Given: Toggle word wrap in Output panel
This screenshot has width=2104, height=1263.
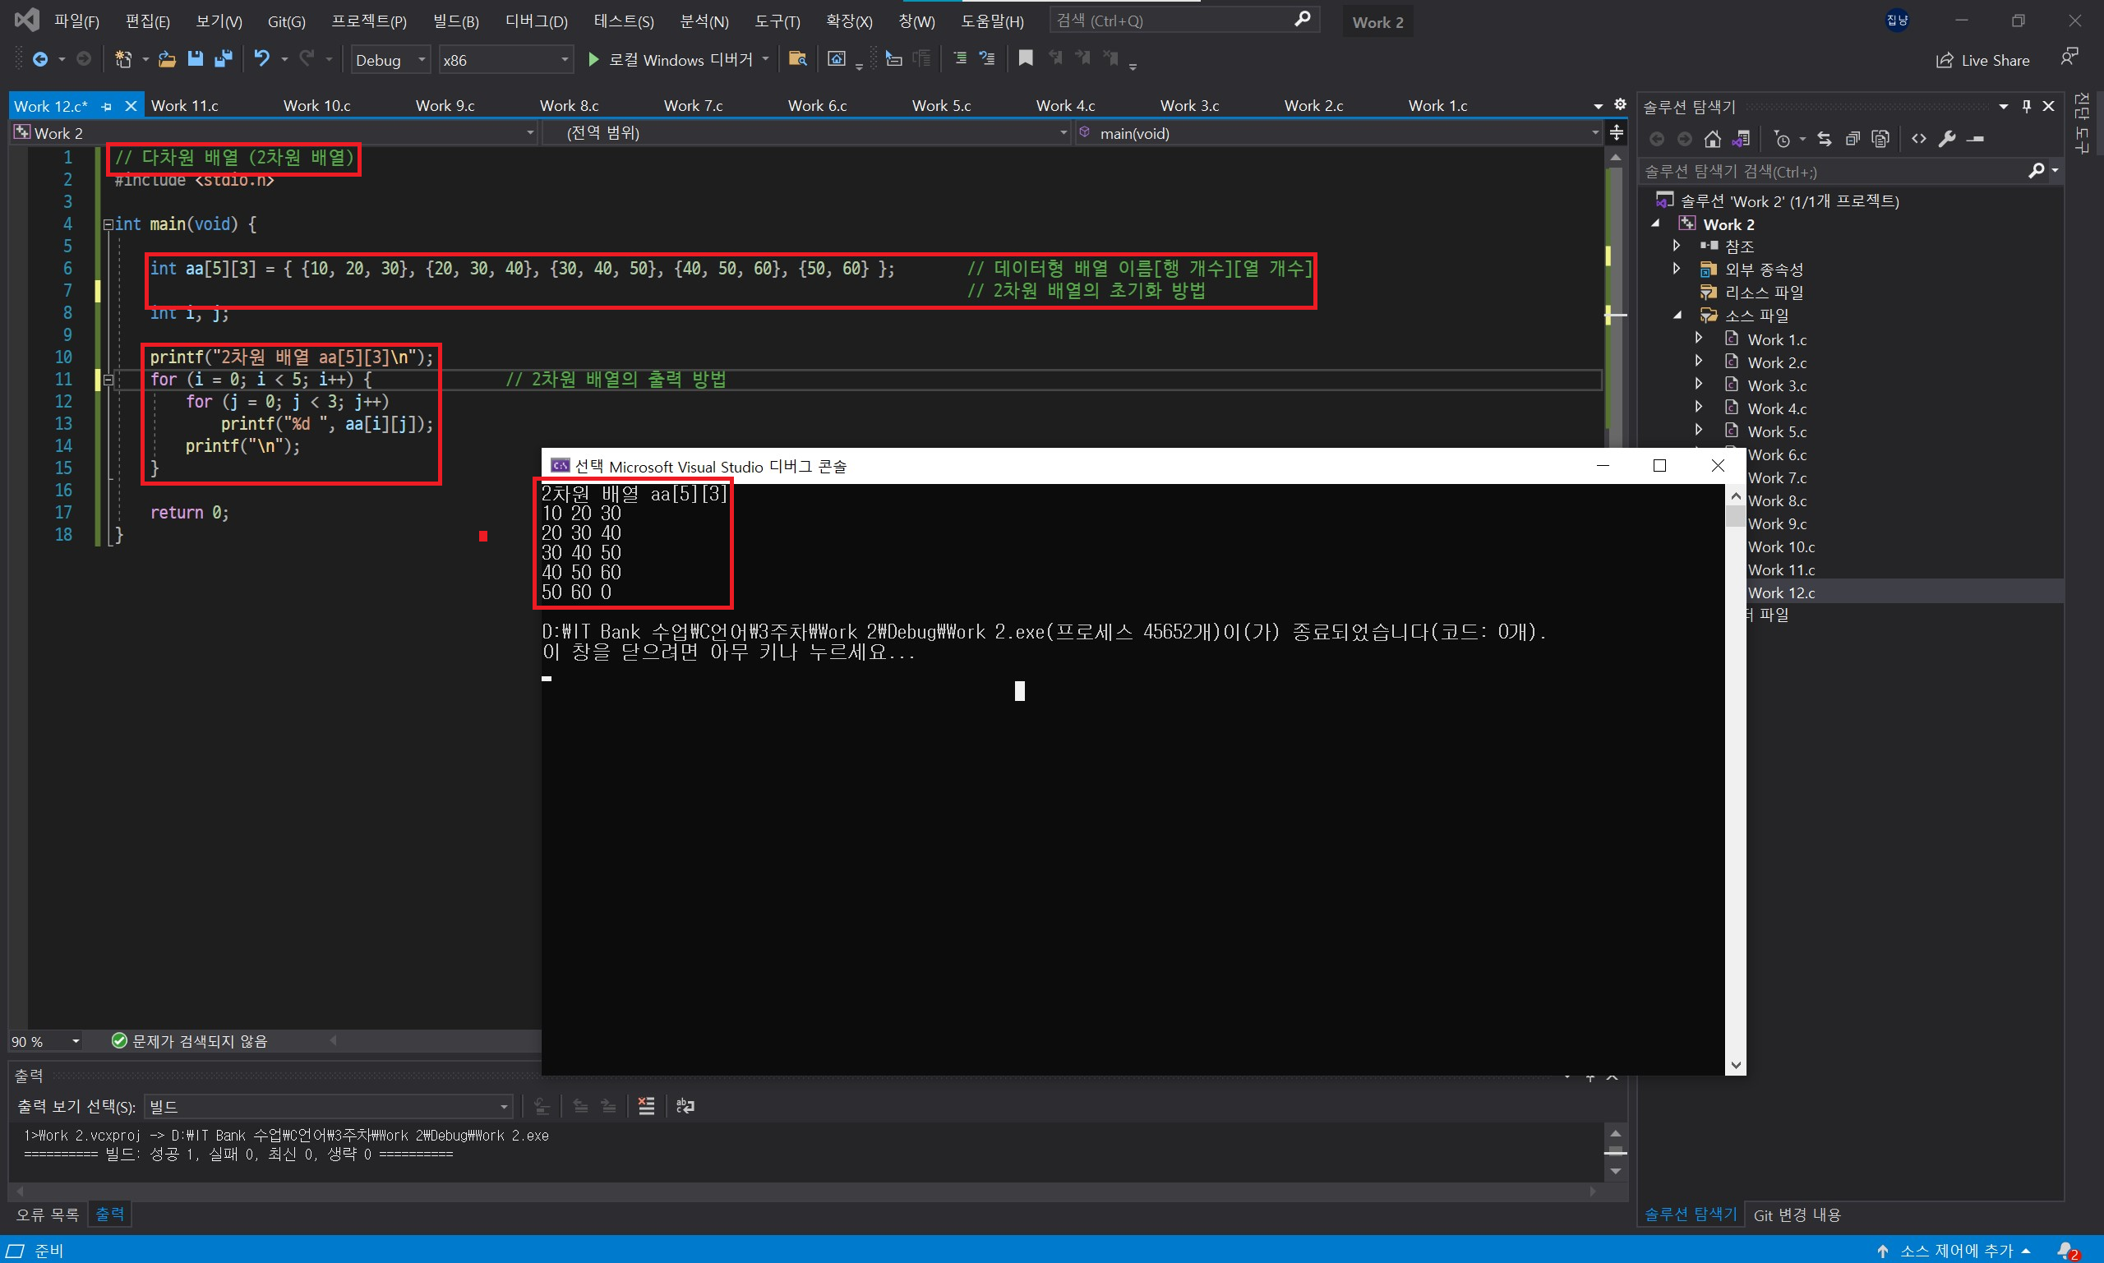Looking at the screenshot, I should (685, 1105).
